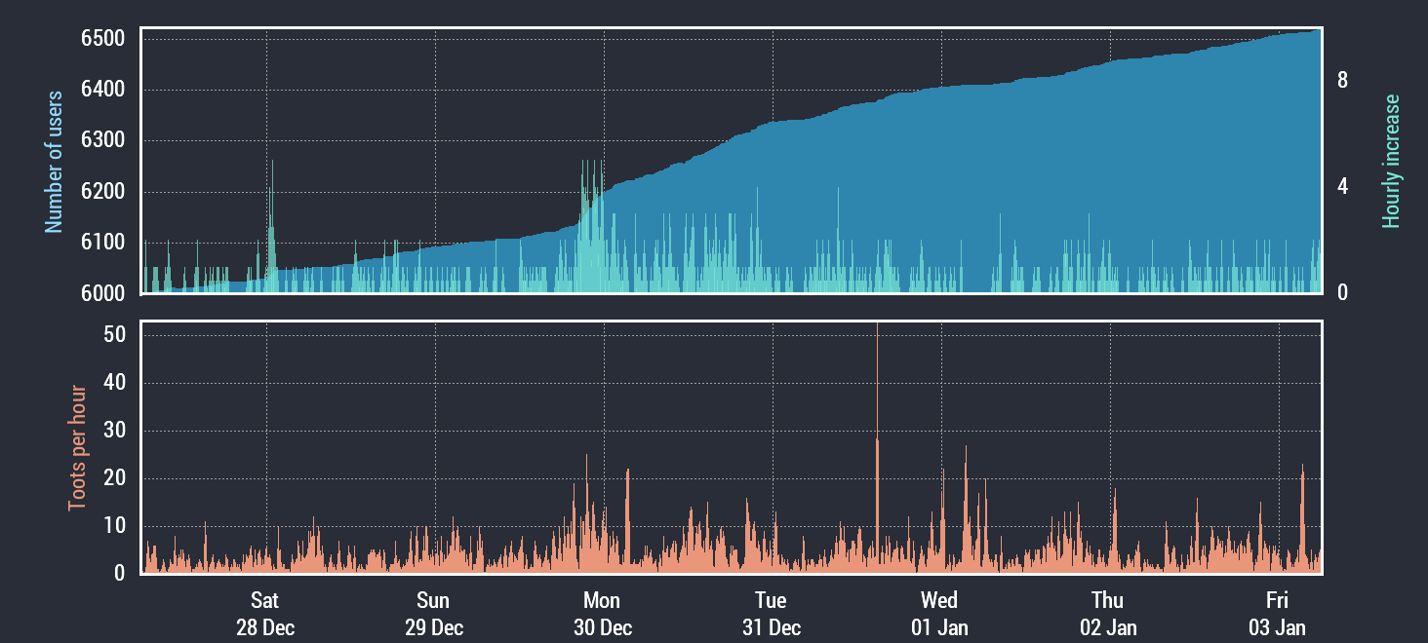
Task: Select the Mon 30 Dec date label
Action: point(603,614)
